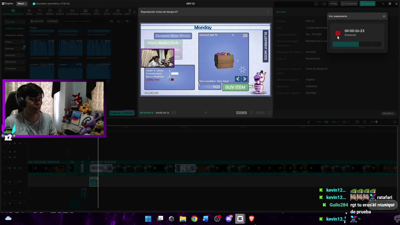This screenshot has height=225, width=400.
Task: Click the microphone voice-over icon above timeline
Action: (308, 122)
